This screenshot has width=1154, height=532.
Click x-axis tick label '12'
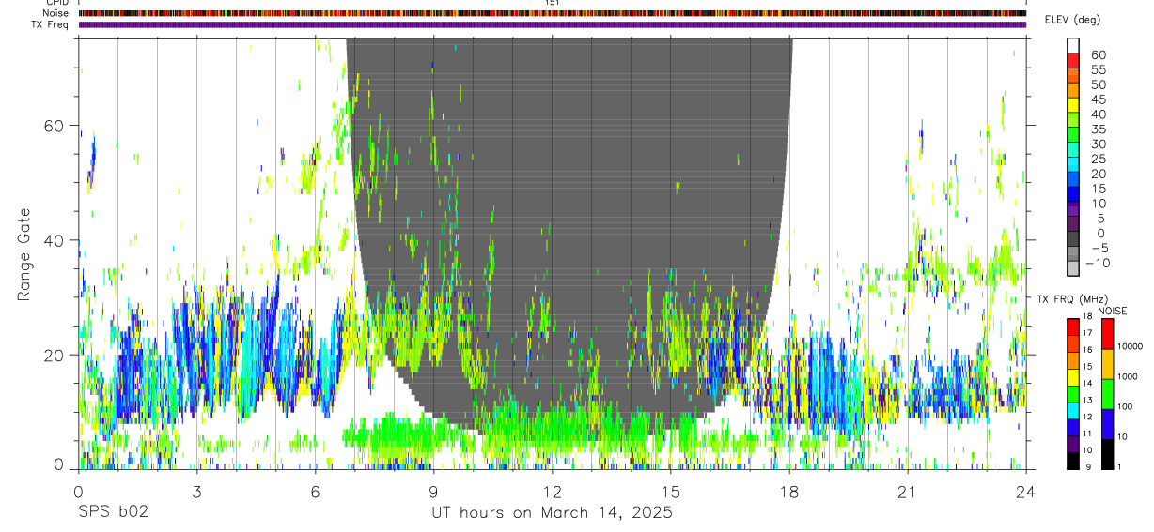(552, 492)
